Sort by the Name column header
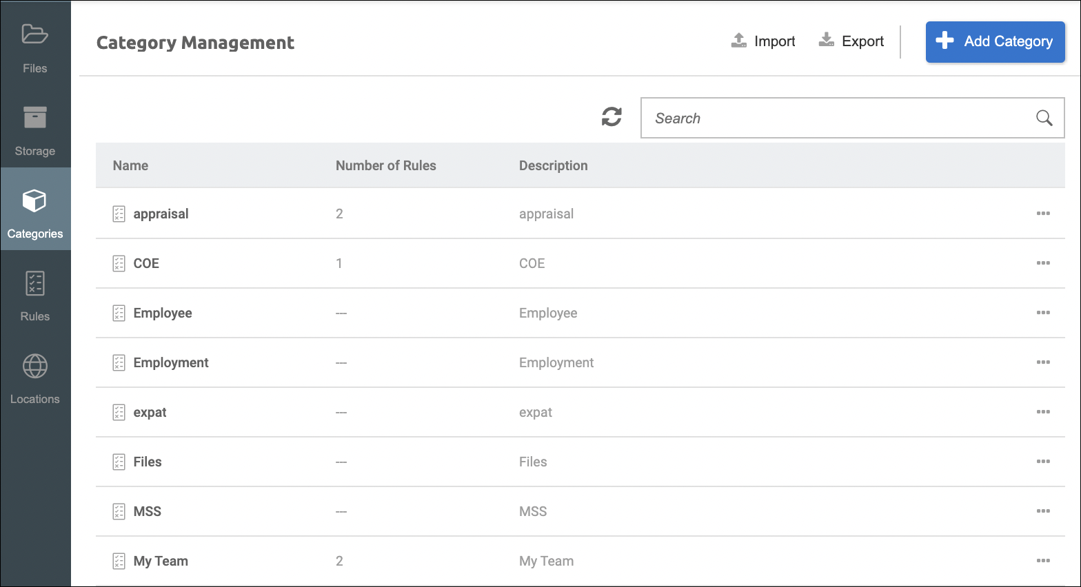 130,165
